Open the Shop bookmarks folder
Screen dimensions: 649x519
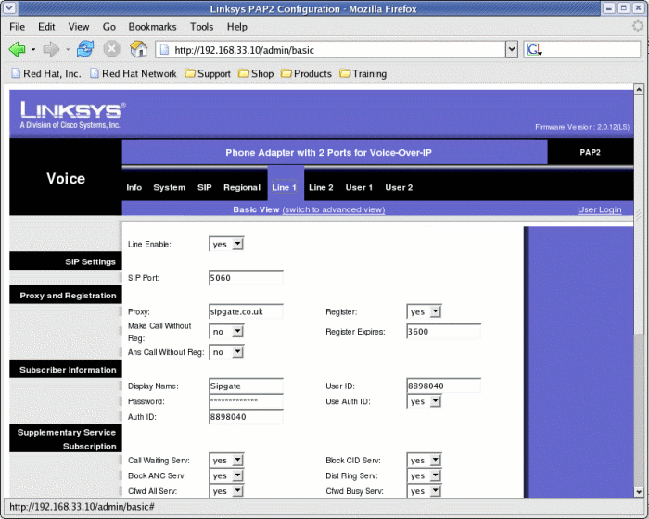(256, 73)
